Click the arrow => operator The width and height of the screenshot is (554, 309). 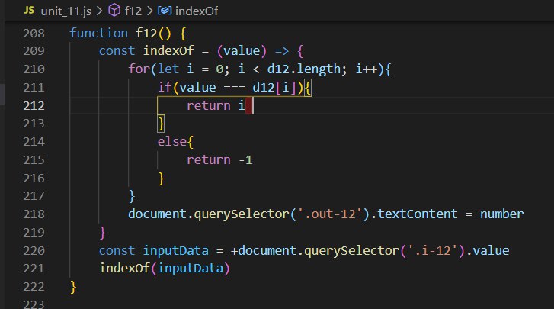coord(282,51)
